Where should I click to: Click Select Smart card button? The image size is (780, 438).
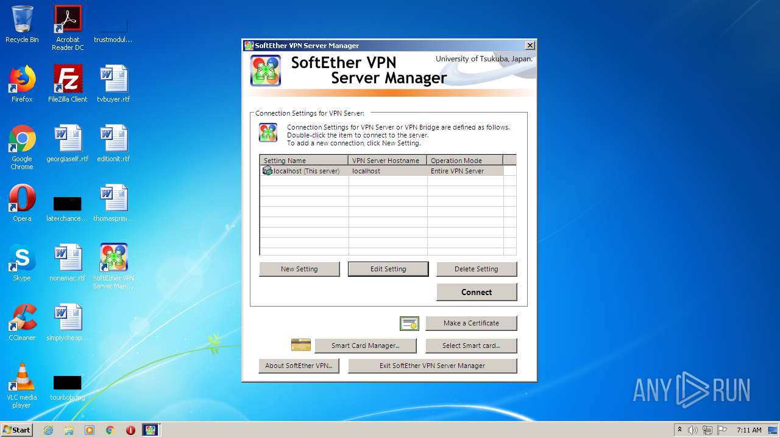pyautogui.click(x=471, y=346)
